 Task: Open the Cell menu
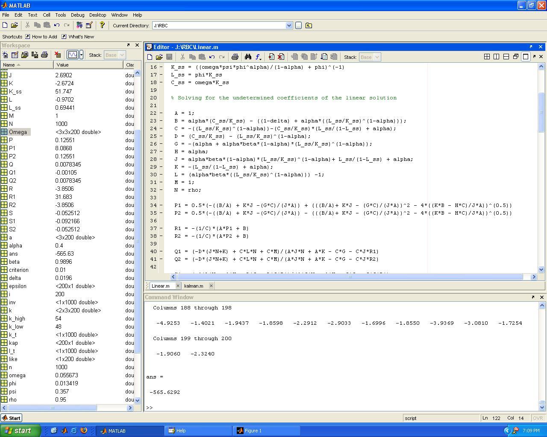point(46,15)
